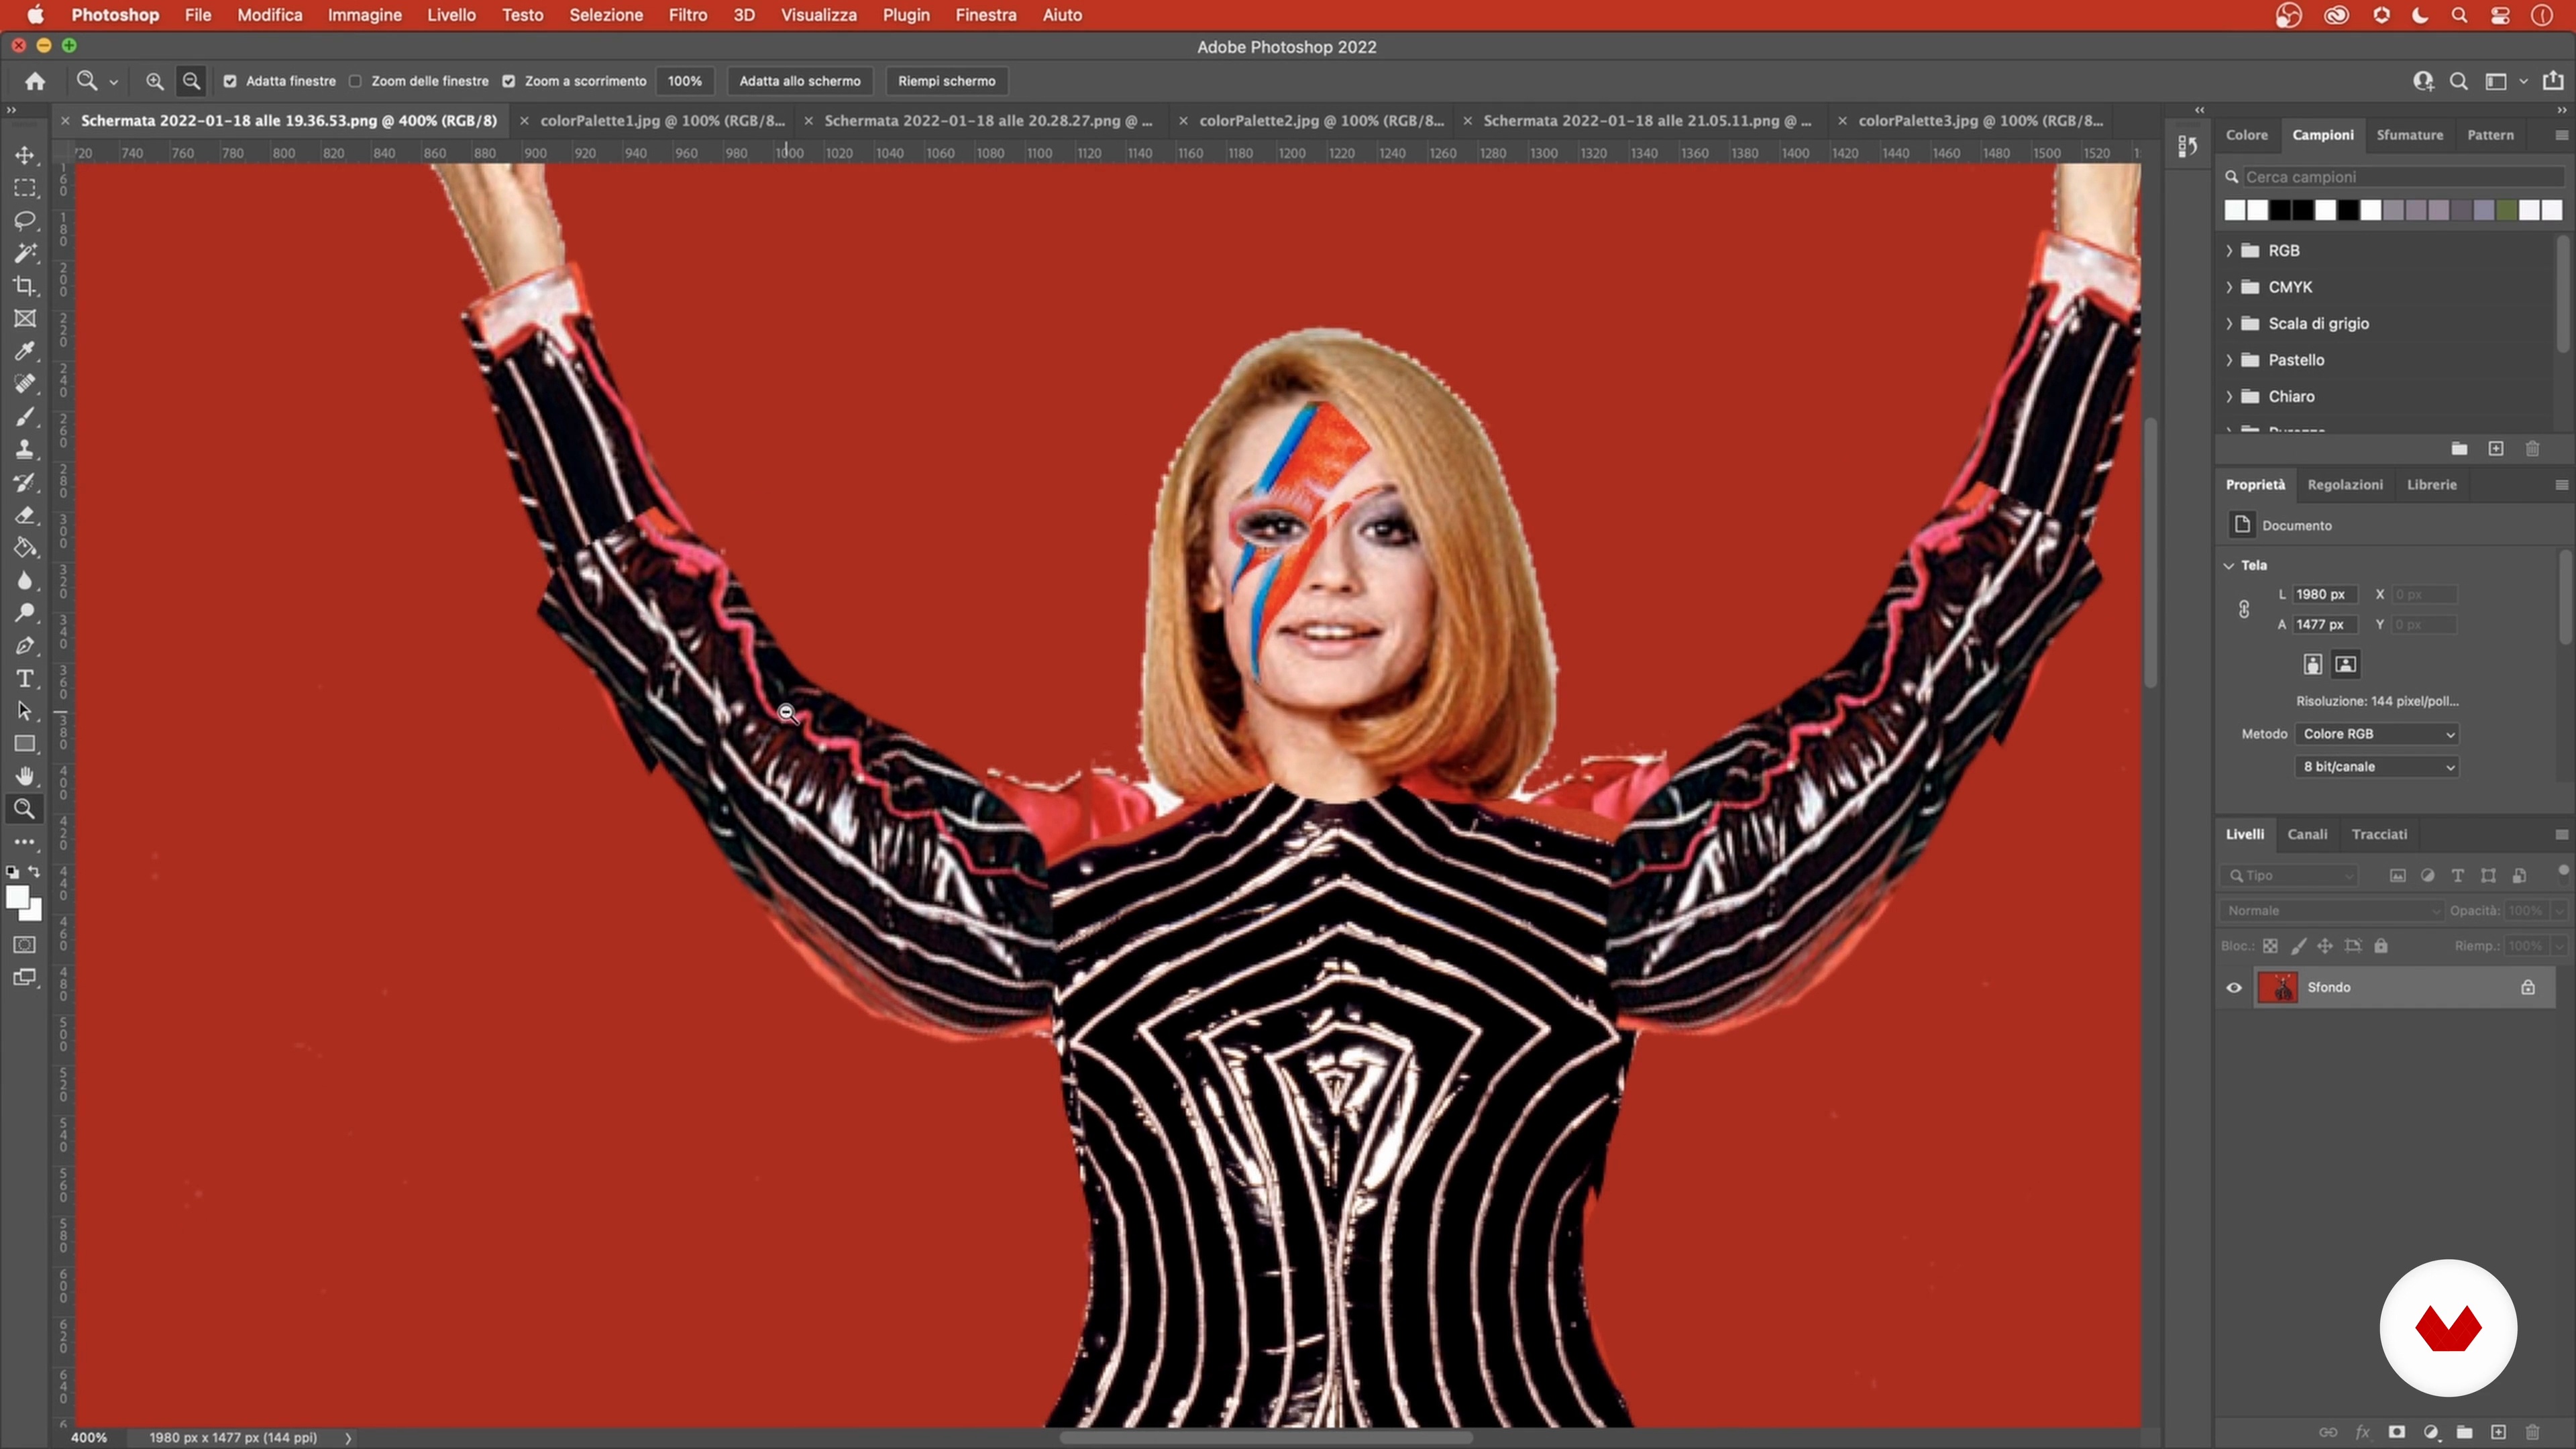Open the Apple menu
Screen dimensions: 2576x1449
coord(35,15)
